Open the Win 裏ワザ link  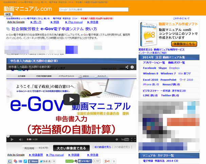184,73
